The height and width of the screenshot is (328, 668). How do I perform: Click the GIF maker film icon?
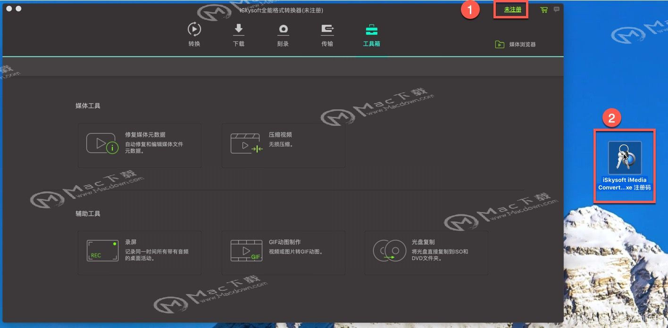[246, 251]
